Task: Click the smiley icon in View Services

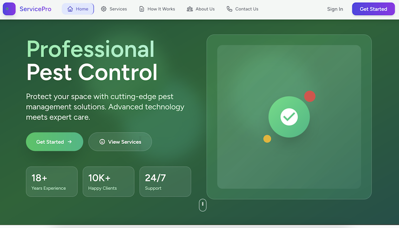Action: click(102, 142)
